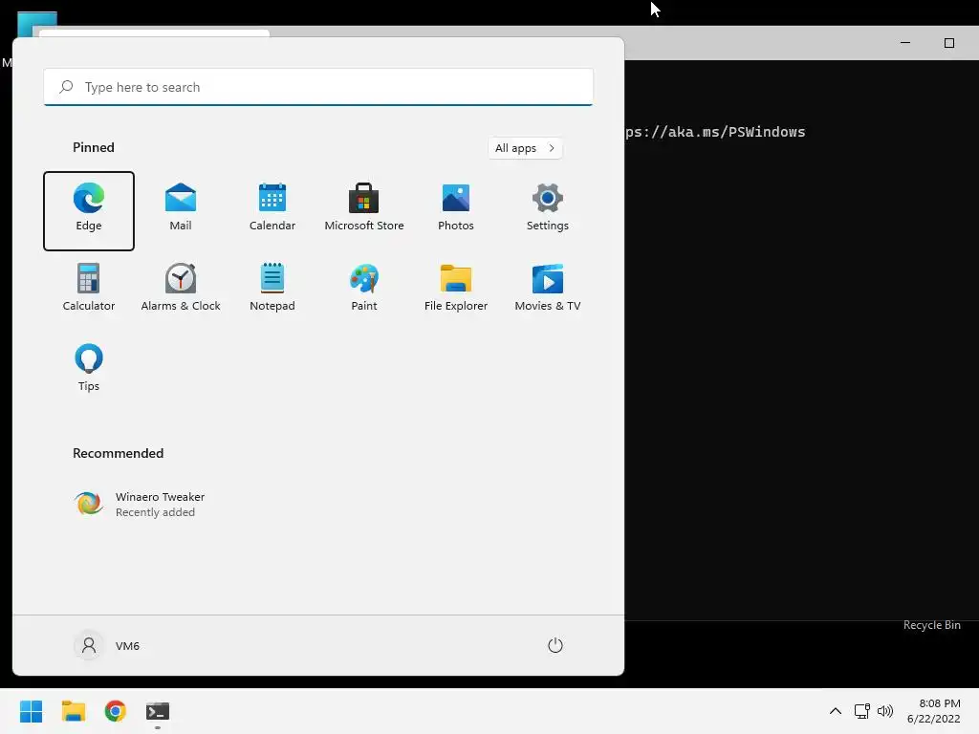Show hidden tray icons chevron
This screenshot has height=734, width=979.
(x=836, y=711)
